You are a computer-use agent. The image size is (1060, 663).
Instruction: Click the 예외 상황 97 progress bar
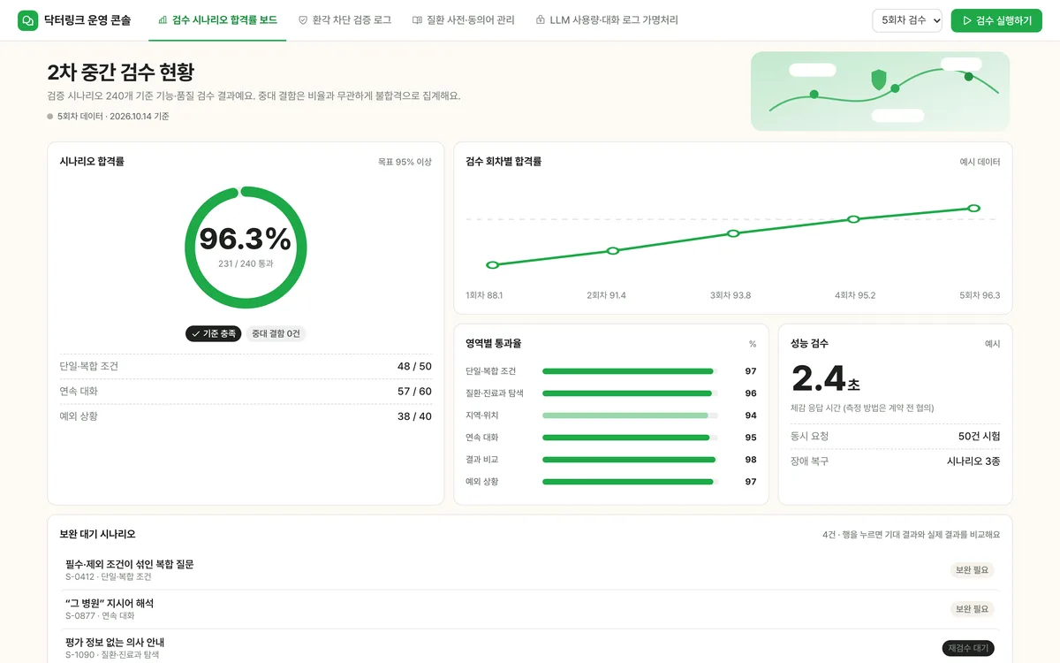(x=630, y=482)
